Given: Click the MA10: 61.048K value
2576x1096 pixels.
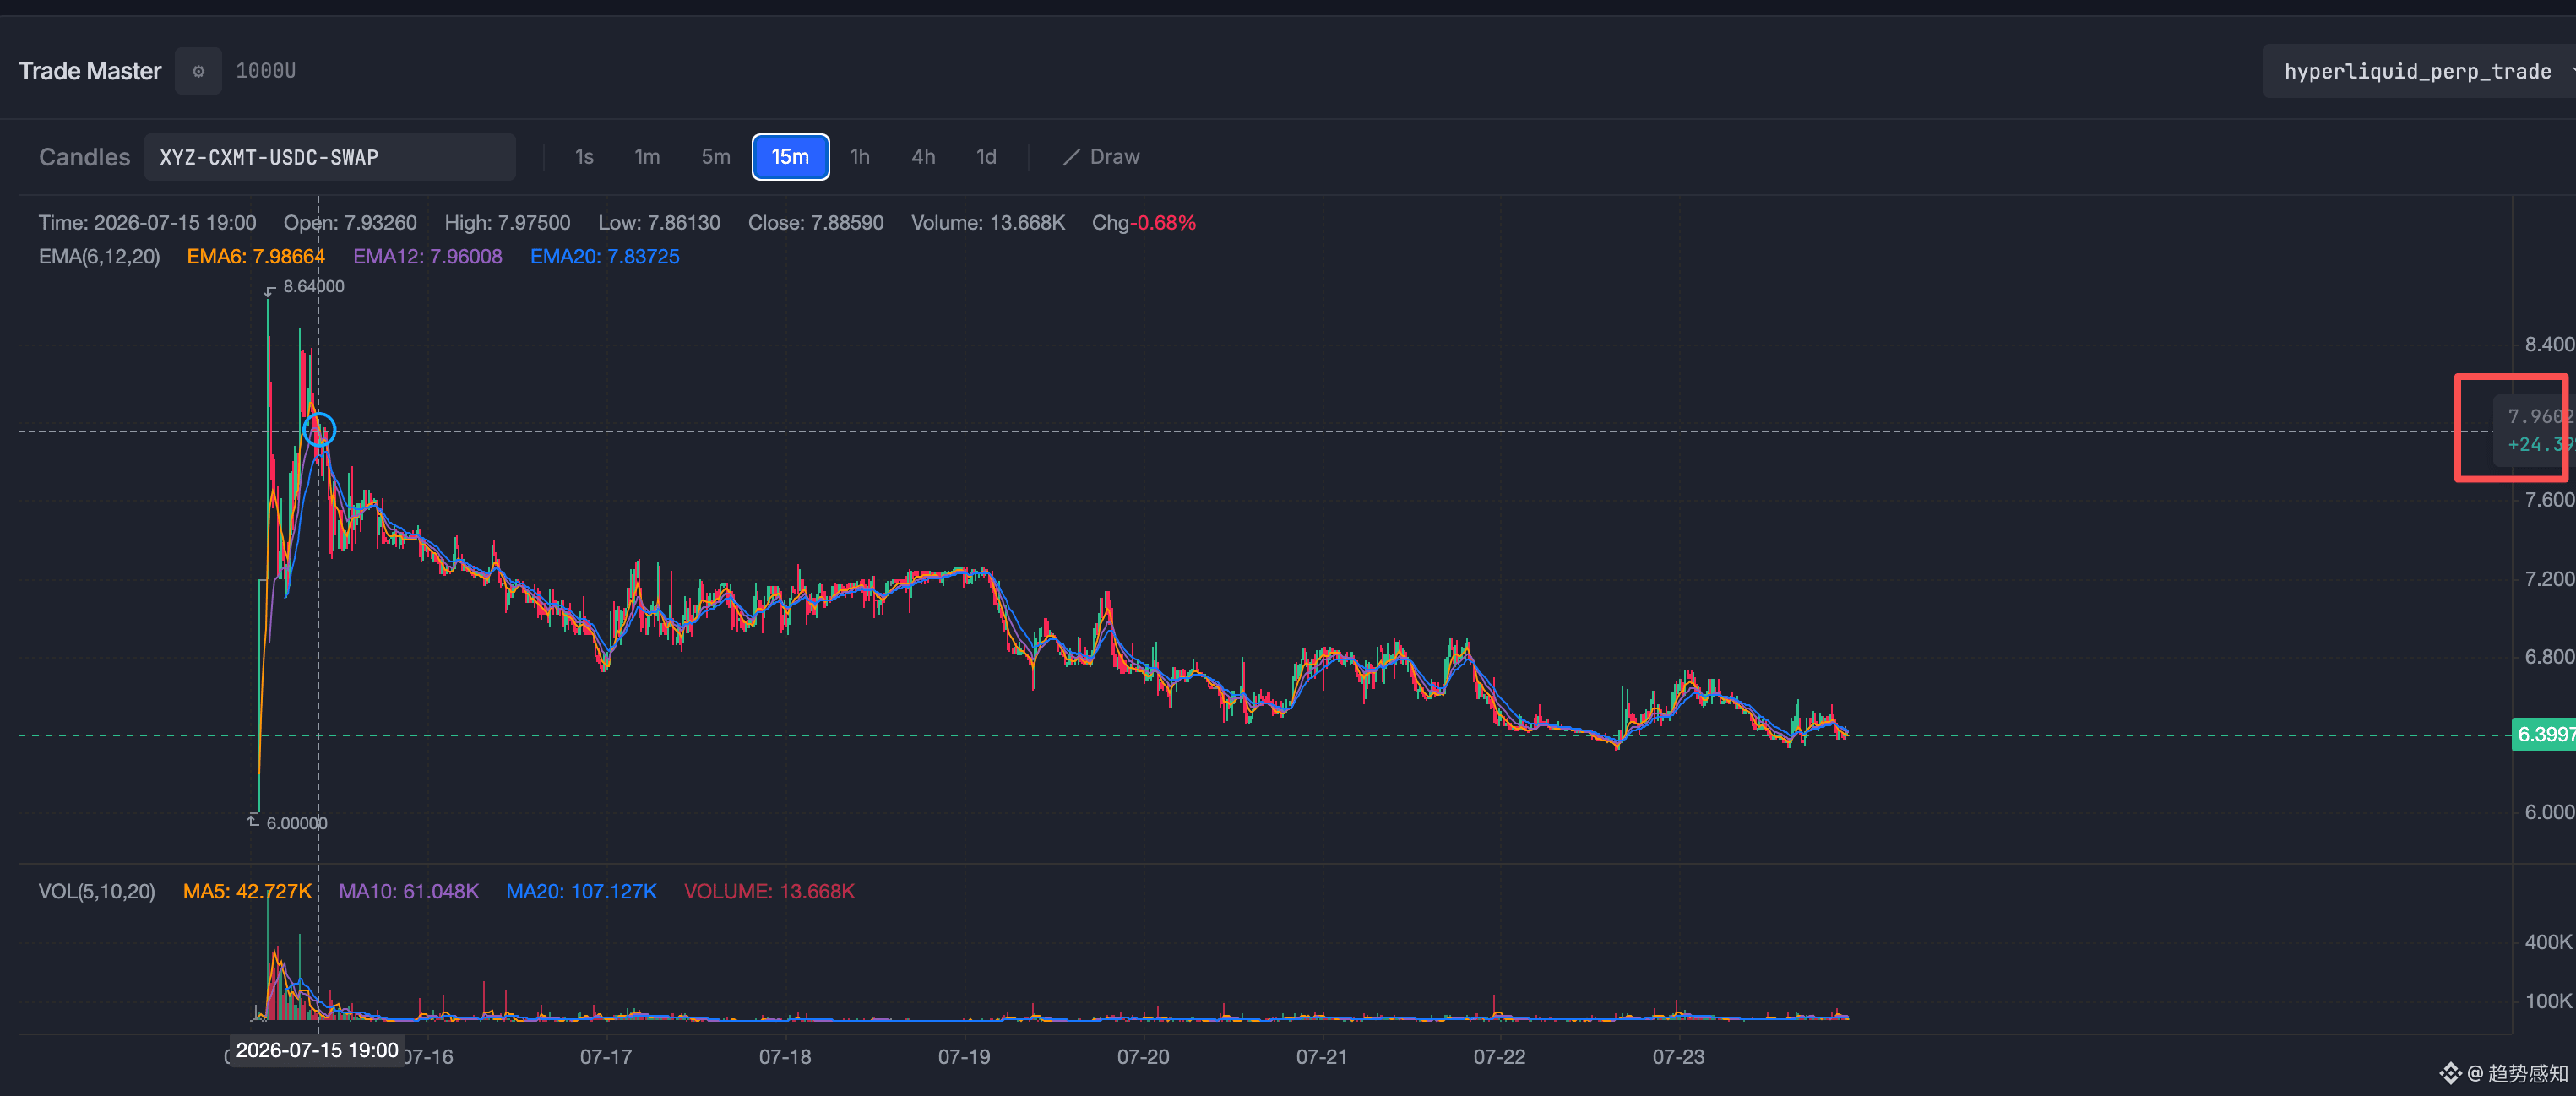Looking at the screenshot, I should click(408, 891).
